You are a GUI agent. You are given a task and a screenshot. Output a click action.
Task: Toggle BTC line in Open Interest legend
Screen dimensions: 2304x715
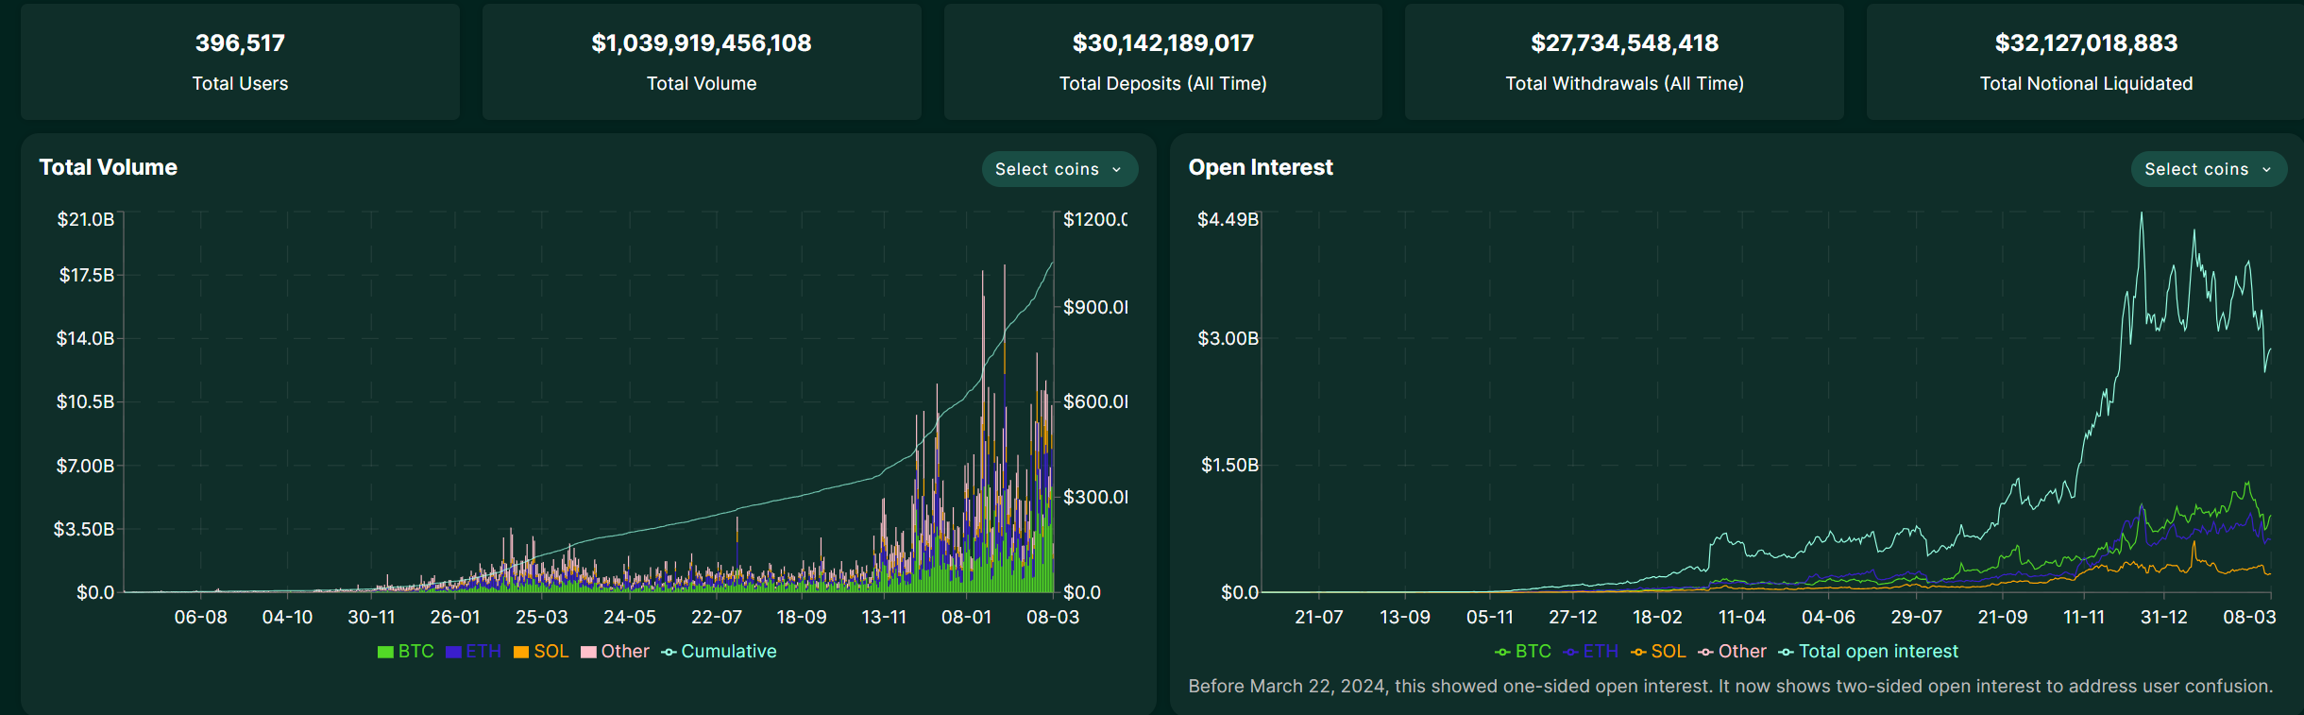[x=1523, y=652]
